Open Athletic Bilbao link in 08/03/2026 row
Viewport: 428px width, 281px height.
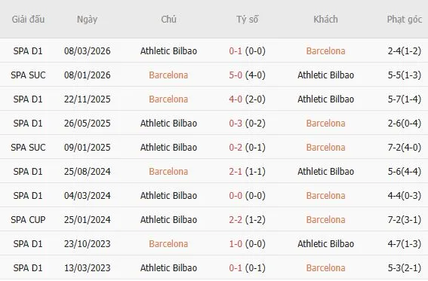168,51
